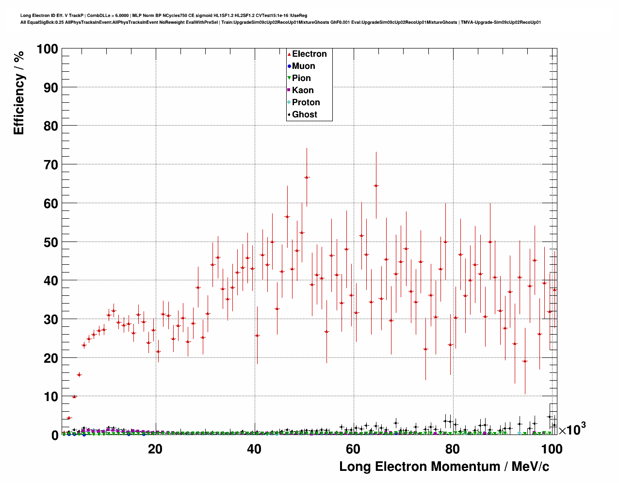Click the Long Electron Momentum / MeV/c axis title

click(x=444, y=467)
